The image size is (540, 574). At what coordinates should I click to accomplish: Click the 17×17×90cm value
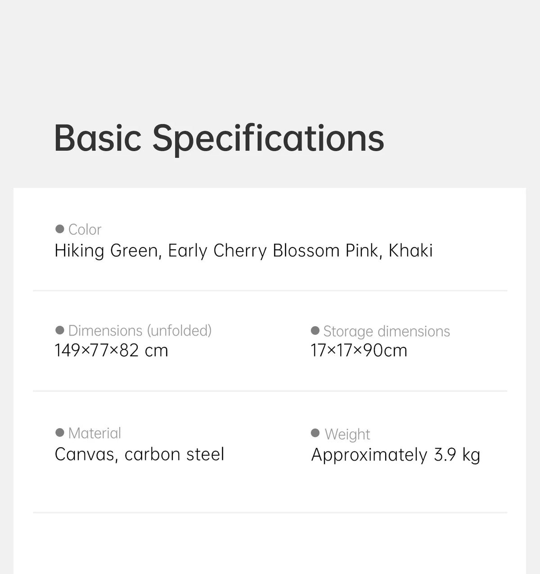(359, 350)
